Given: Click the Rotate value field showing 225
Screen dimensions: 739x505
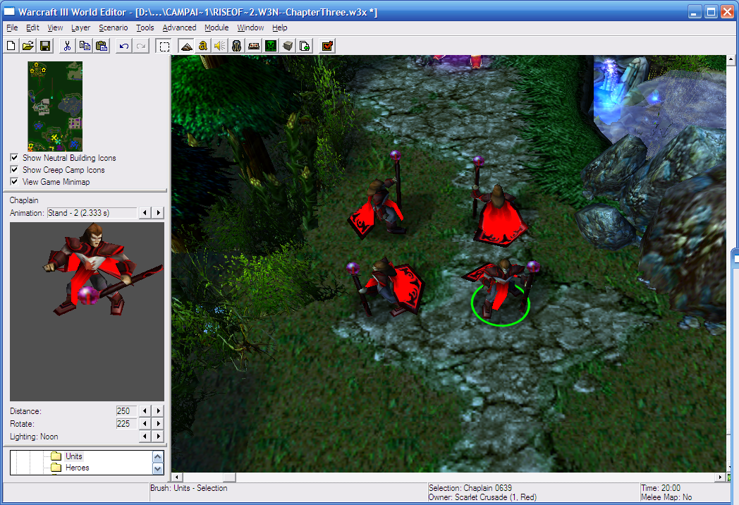Looking at the screenshot, I should tap(126, 423).
